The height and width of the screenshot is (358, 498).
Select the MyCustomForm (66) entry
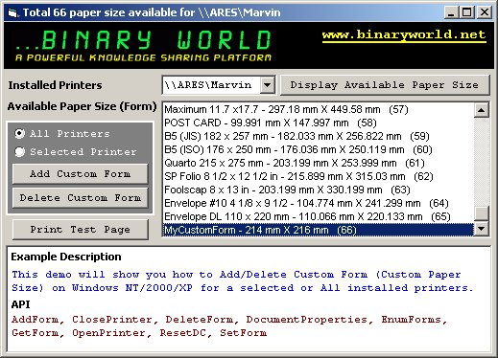click(319, 230)
